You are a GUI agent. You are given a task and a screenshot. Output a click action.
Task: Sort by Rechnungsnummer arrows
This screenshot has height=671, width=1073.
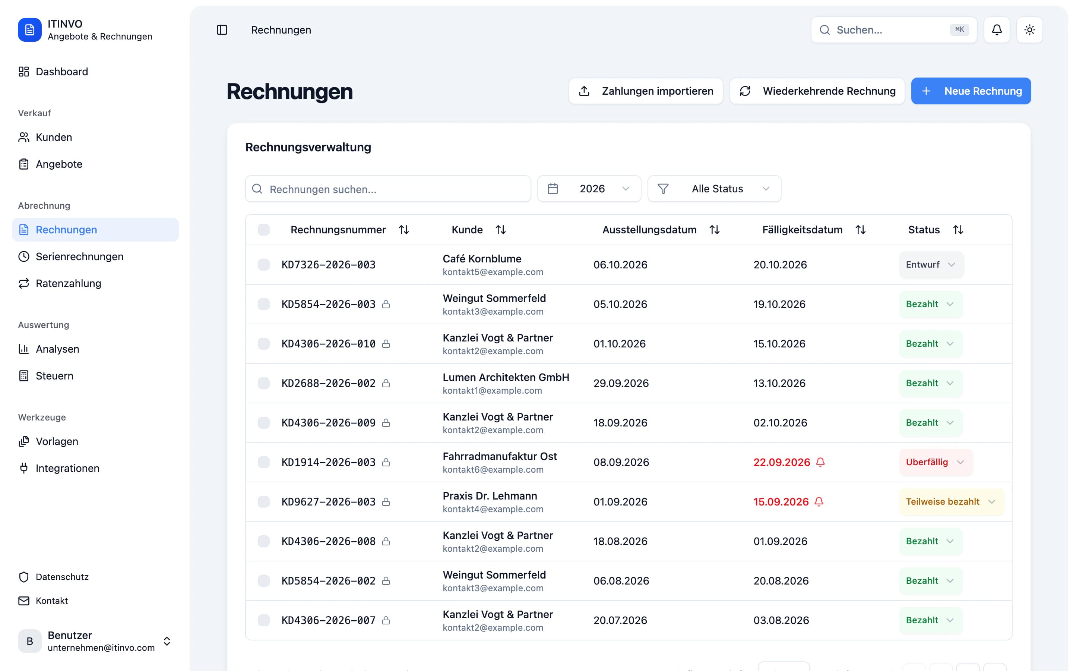click(403, 229)
